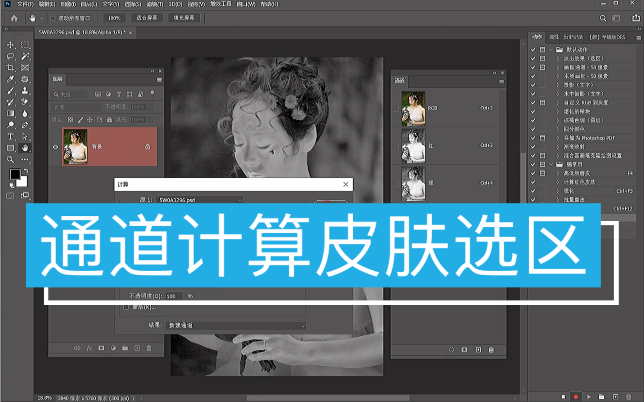This screenshot has height=402, width=644.
Task: Load channel as selection in Channels panel
Action: [451, 350]
